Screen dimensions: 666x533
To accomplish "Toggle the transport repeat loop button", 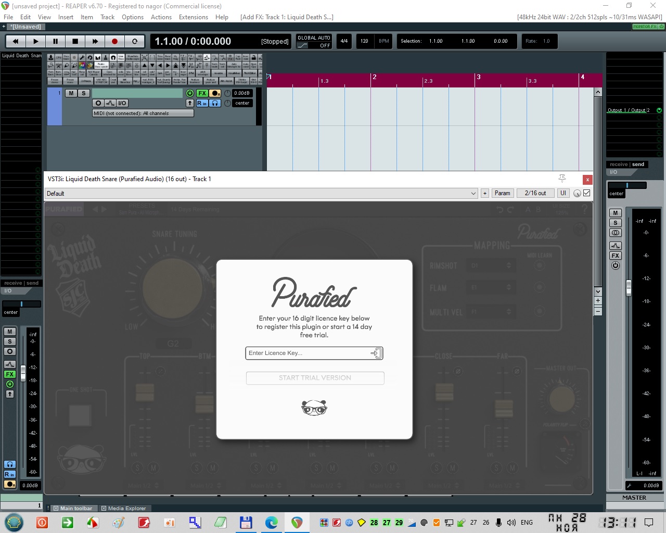I will click(134, 41).
